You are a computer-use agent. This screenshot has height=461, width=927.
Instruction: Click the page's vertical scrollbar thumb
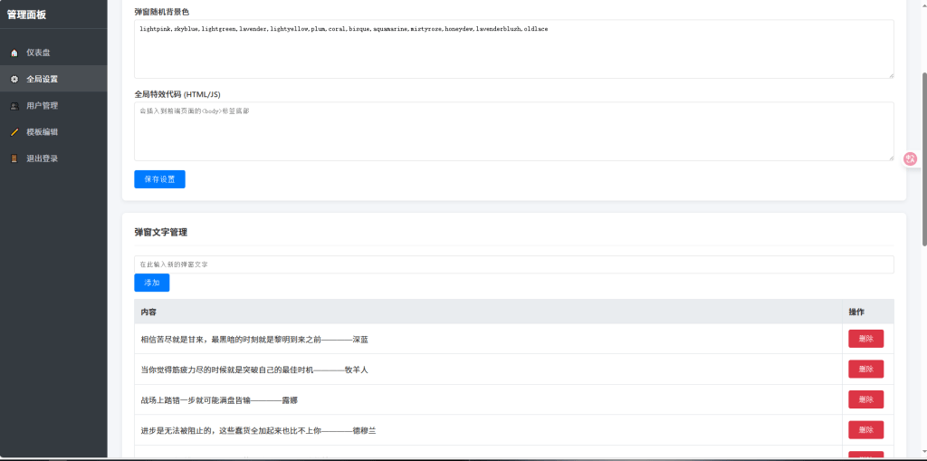coord(923,158)
